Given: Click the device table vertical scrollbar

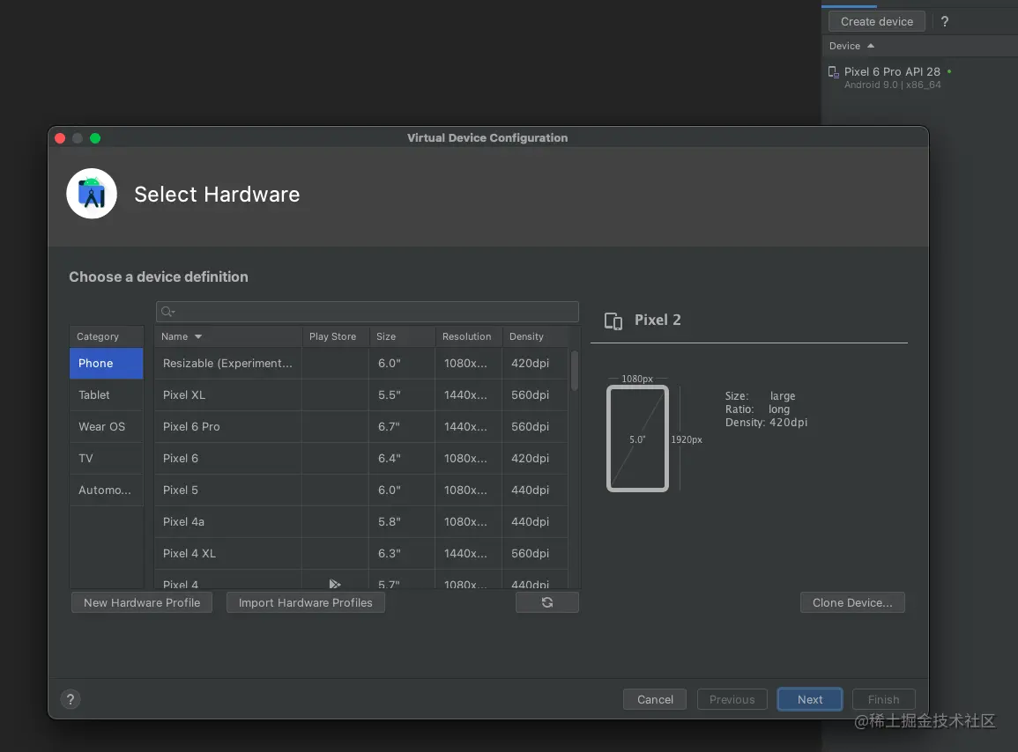Looking at the screenshot, I should pyautogui.click(x=574, y=371).
